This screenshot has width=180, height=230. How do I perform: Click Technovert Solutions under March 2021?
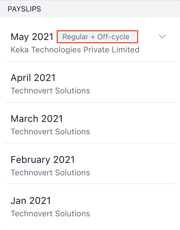click(x=50, y=131)
